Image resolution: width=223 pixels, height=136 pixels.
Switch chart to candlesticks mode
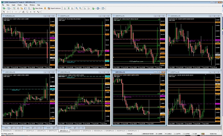(69, 8)
